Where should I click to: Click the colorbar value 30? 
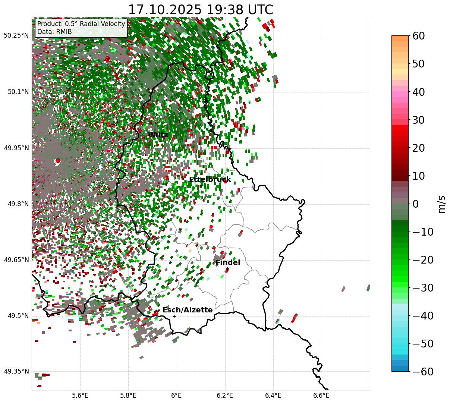[x=418, y=120]
